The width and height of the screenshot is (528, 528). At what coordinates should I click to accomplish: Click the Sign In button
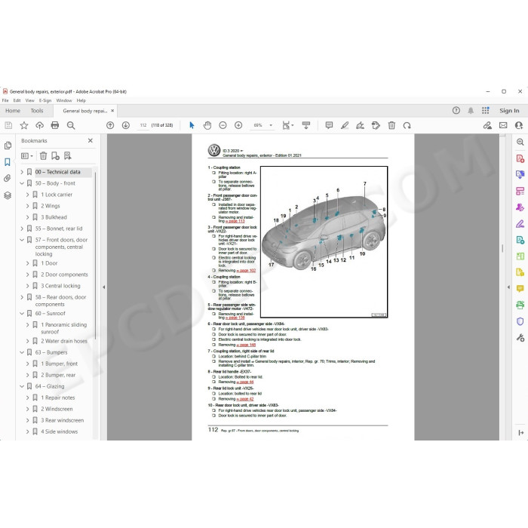point(509,110)
